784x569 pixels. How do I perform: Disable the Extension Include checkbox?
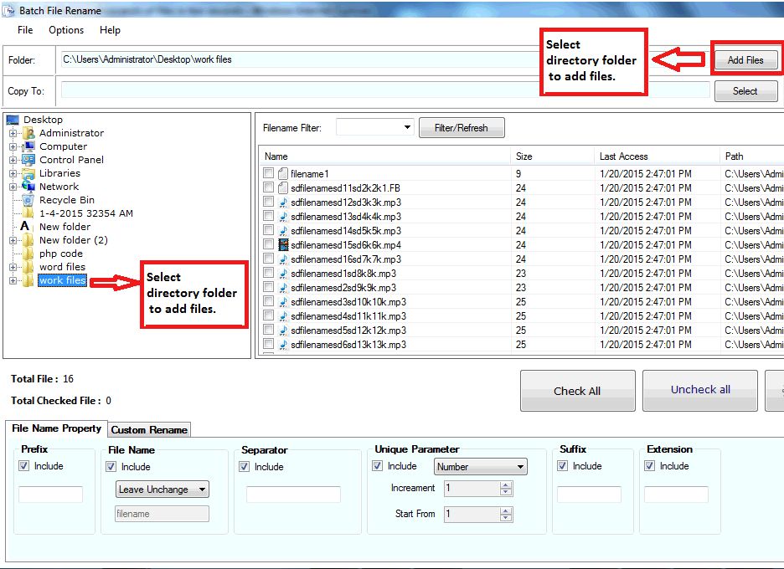coord(650,466)
